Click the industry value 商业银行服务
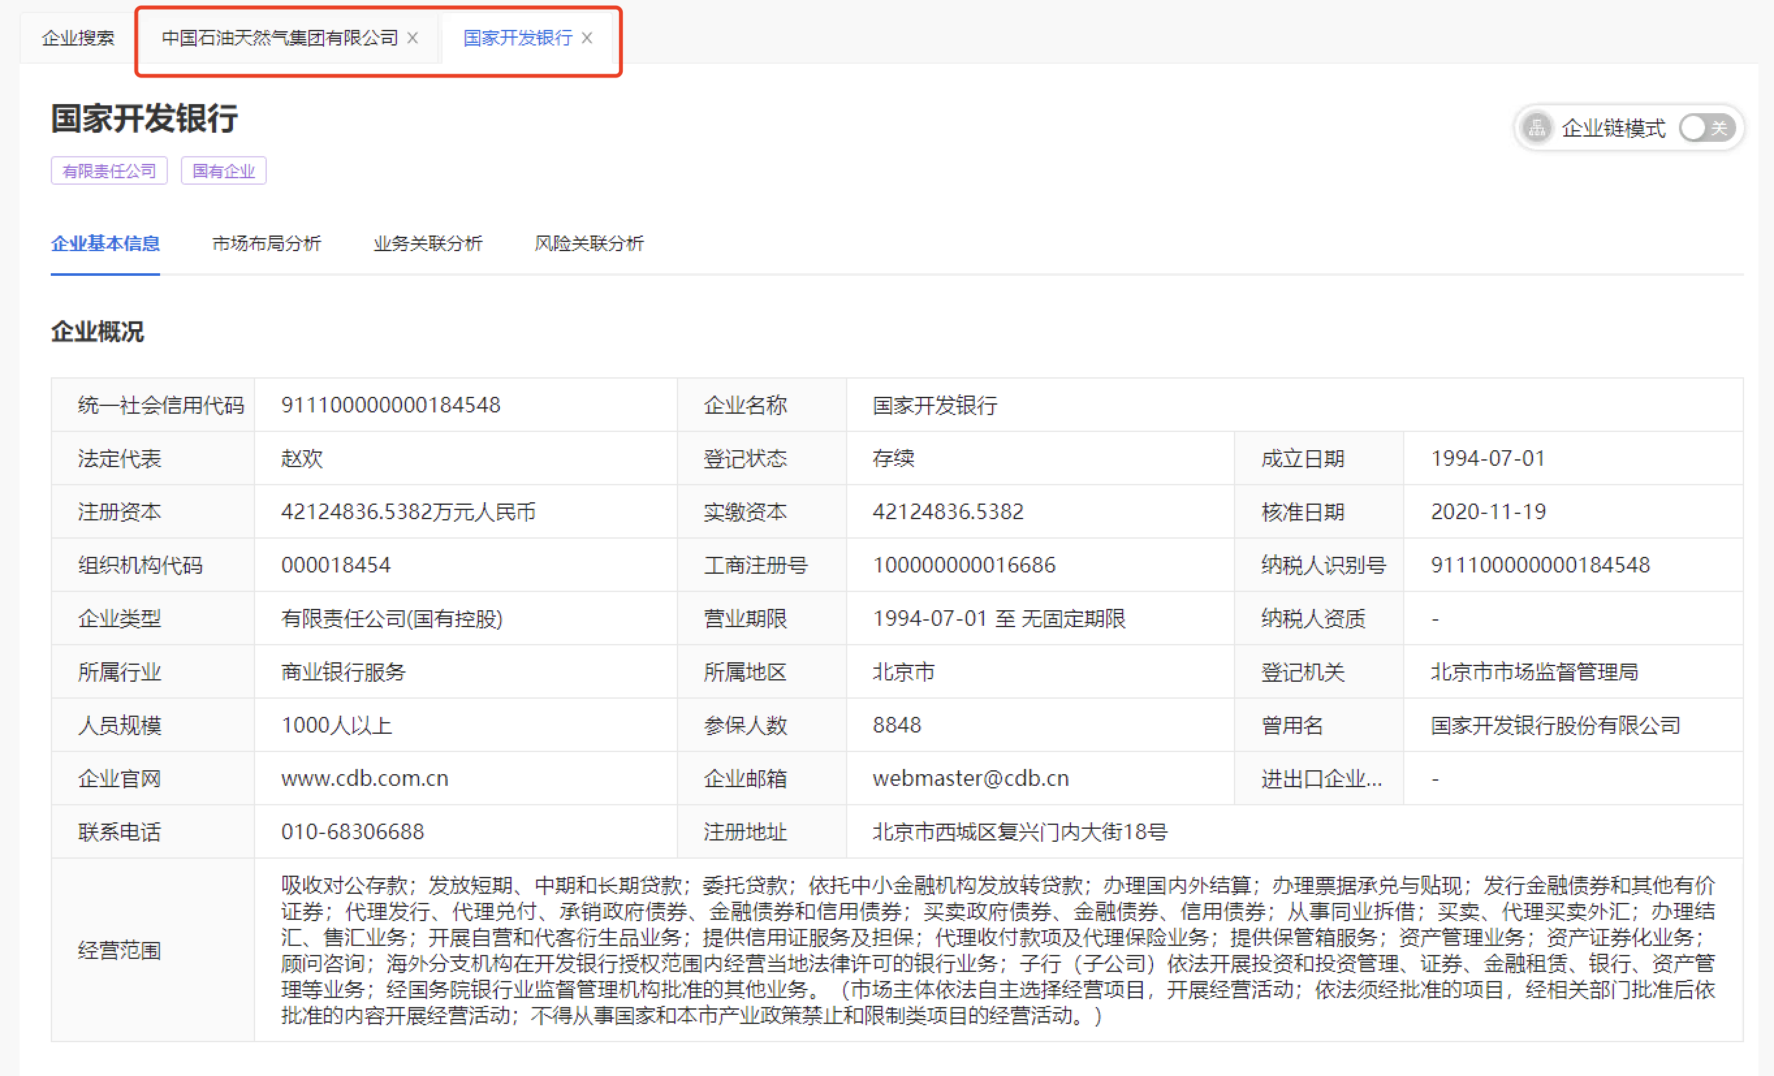This screenshot has width=1774, height=1076. coord(344,671)
